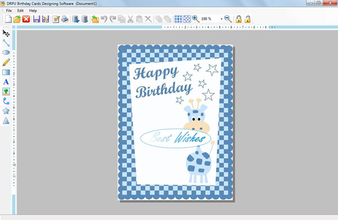
Task: Open the edit properties notepad icon
Action: tap(56, 19)
